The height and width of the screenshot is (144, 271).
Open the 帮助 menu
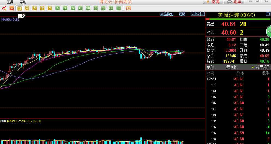[23, 2]
